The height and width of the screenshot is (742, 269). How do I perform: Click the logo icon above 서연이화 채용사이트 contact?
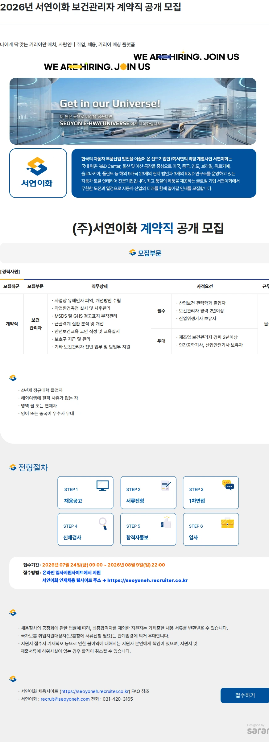[x=13, y=679]
